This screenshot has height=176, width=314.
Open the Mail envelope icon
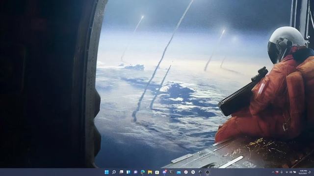click(179, 172)
